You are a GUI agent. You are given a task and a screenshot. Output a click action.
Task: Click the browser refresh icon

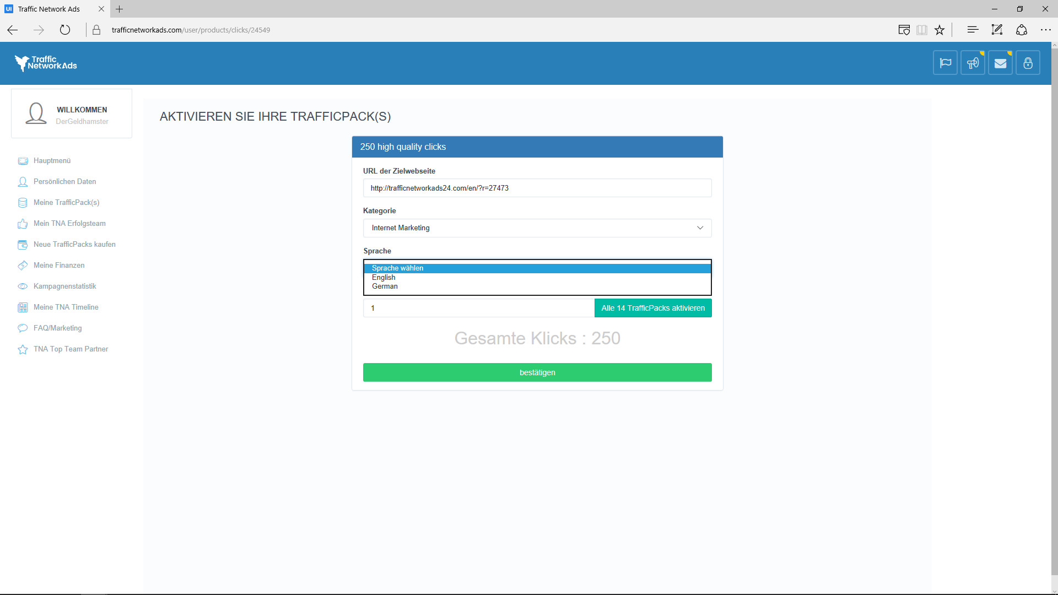[65, 30]
